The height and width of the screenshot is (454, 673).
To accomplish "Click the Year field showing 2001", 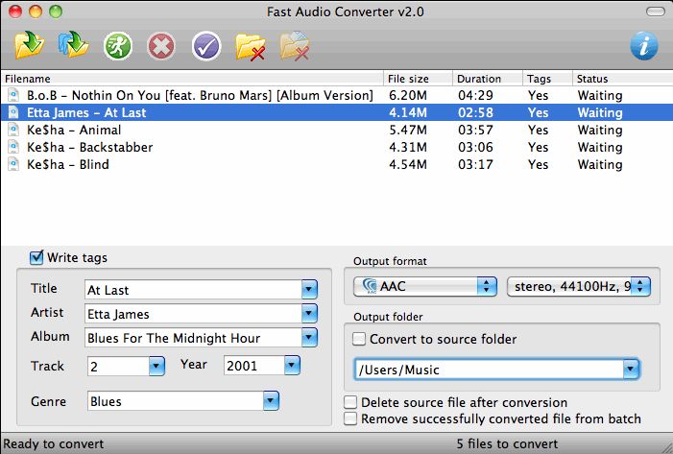I will [x=254, y=365].
